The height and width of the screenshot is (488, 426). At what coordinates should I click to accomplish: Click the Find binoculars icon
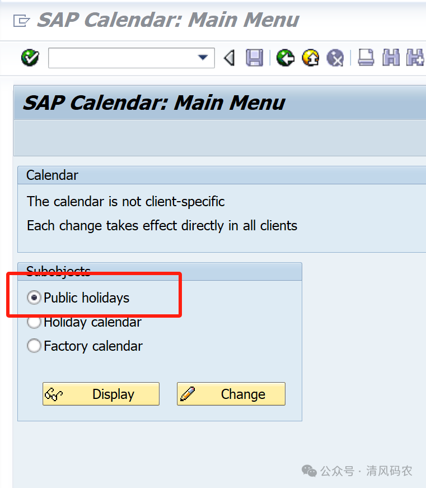[x=391, y=58]
